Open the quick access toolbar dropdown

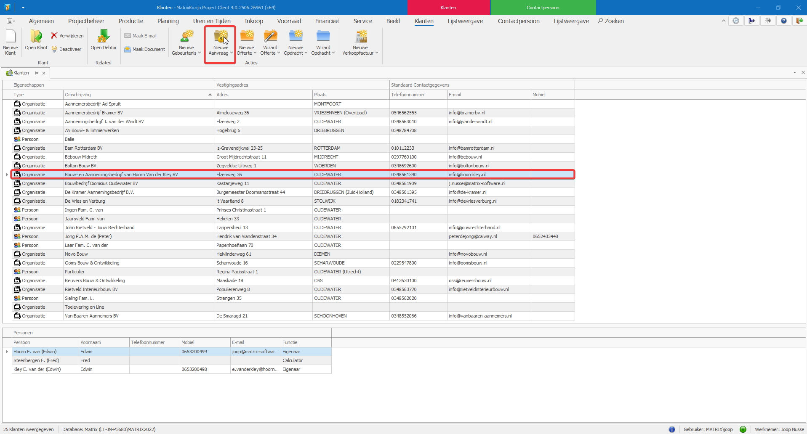click(x=23, y=8)
